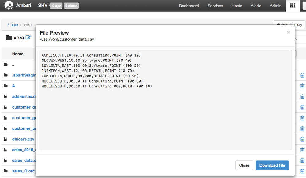
Task: Click the 0 alerts badge
Action: pyautogui.click(x=71, y=6)
